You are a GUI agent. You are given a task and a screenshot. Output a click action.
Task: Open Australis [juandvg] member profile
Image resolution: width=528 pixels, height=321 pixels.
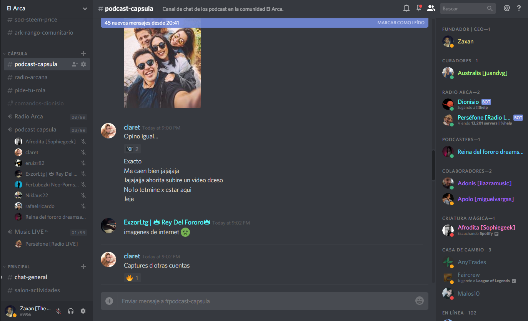[482, 73]
